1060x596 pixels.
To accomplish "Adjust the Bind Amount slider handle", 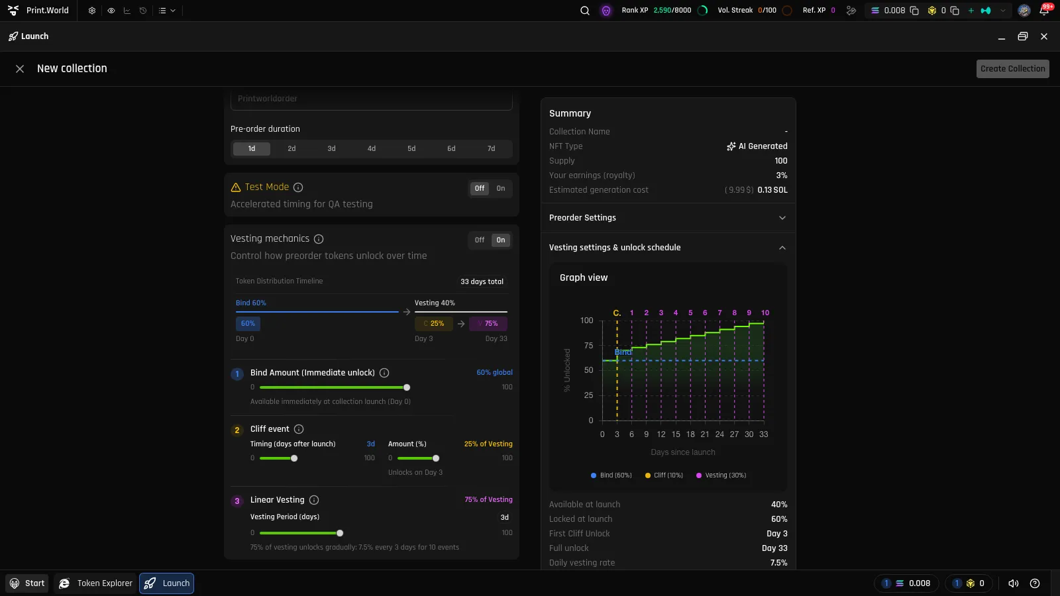I will (x=407, y=387).
